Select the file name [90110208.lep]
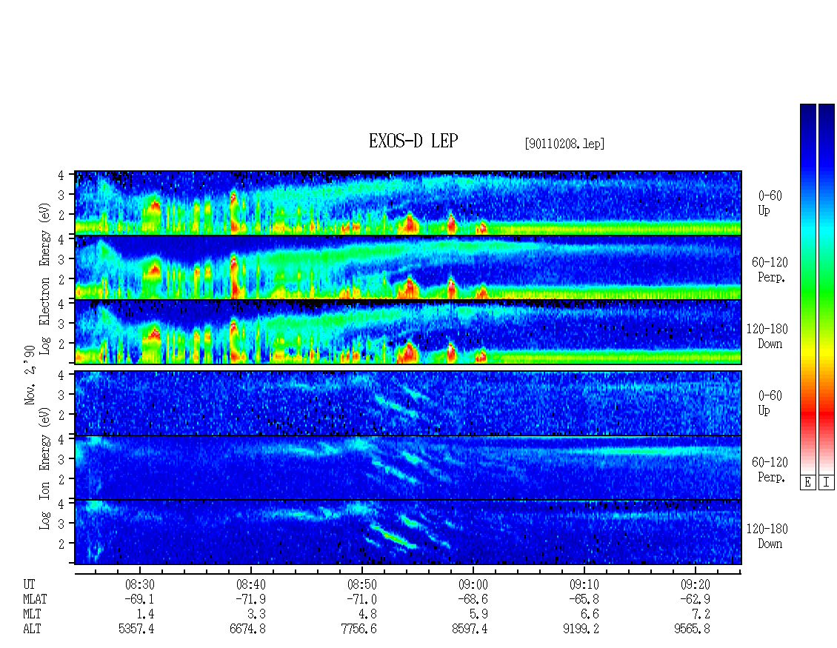Viewport: 837px width, 648px height. coord(564,144)
